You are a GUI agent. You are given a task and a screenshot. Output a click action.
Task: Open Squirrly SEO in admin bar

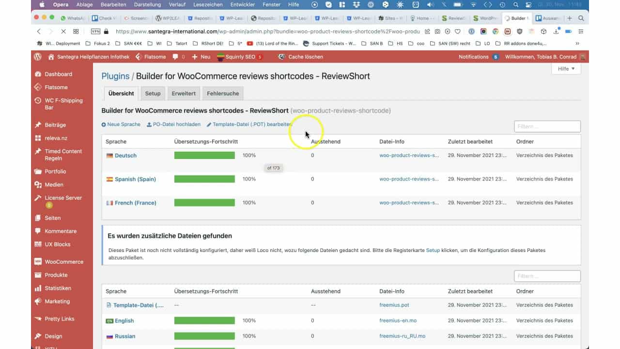pyautogui.click(x=239, y=57)
